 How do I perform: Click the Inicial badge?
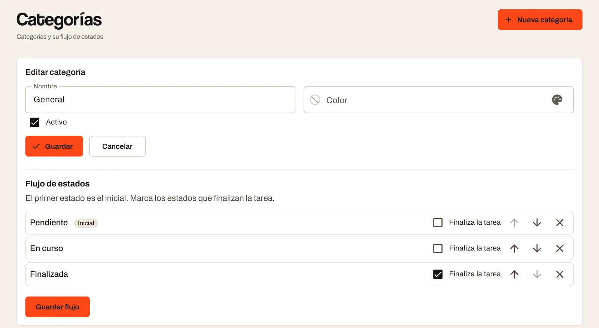(86, 223)
